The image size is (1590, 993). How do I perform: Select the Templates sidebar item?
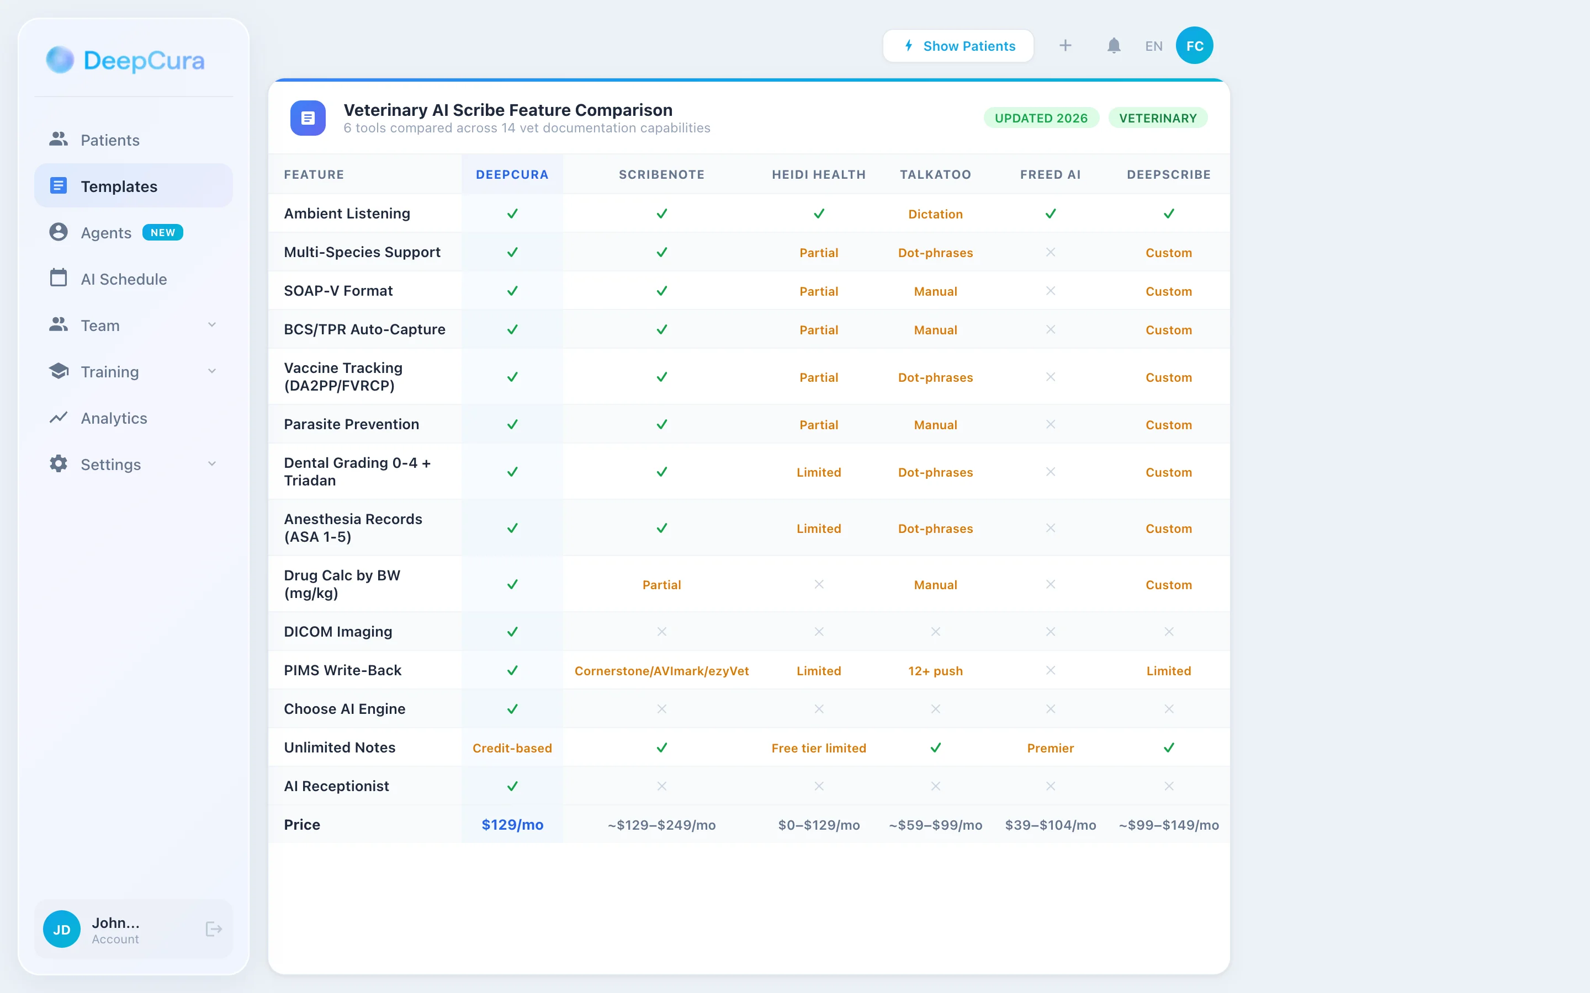pyautogui.click(x=119, y=186)
